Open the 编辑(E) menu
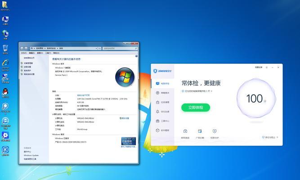The height and width of the screenshot is (180, 300). pyautogui.click(x=32, y=53)
